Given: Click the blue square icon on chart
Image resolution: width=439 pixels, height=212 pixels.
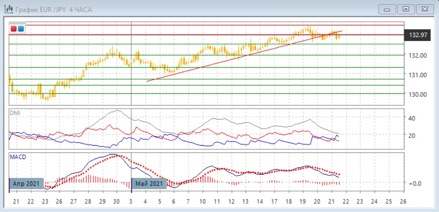Looking at the screenshot, I should pyautogui.click(x=20, y=29).
